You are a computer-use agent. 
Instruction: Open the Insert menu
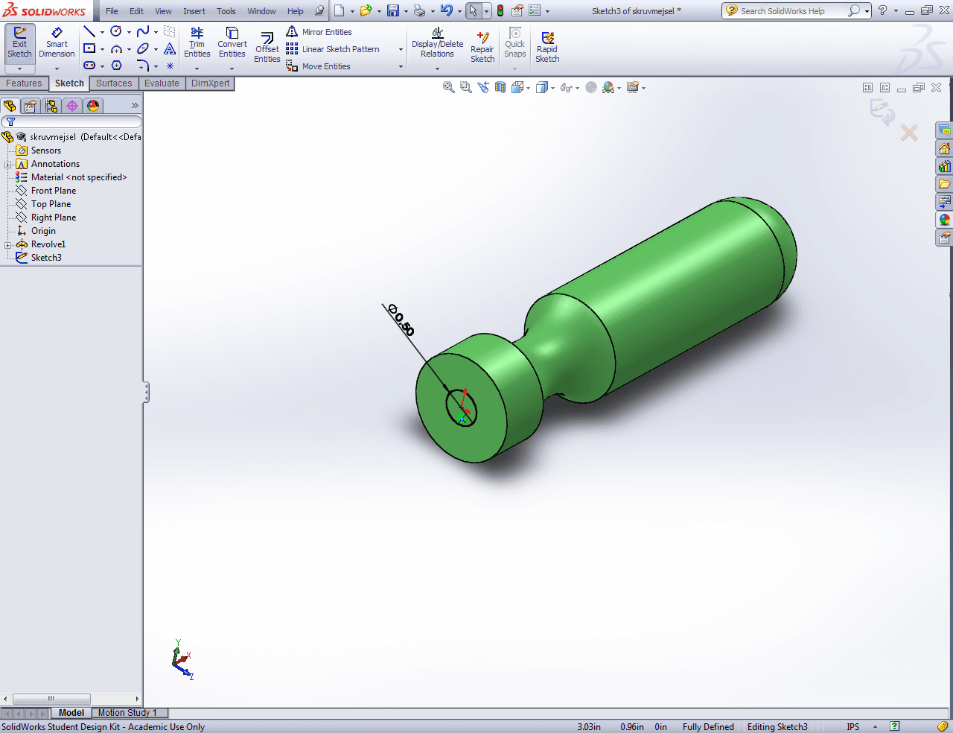[194, 11]
